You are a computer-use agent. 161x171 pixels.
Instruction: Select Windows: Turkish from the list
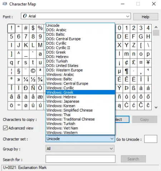[x=80, y=124]
